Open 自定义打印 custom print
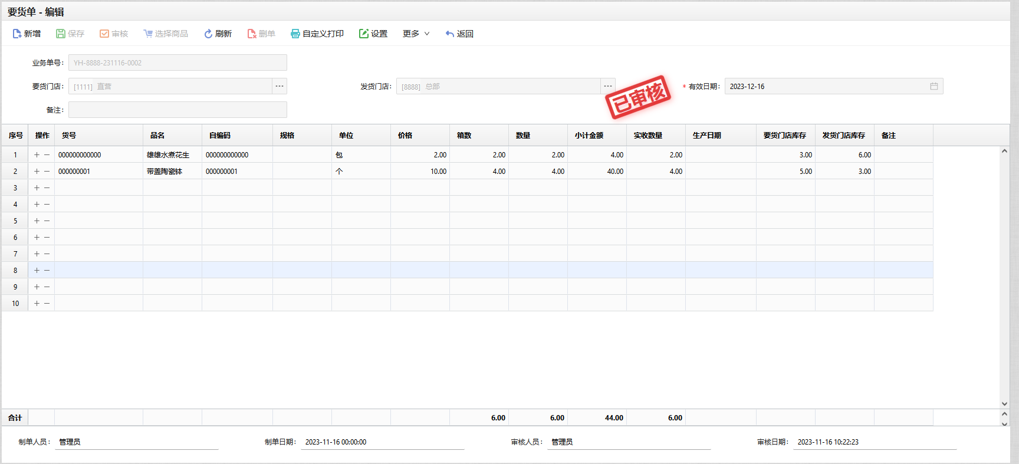This screenshot has height=464, width=1019. (317, 34)
